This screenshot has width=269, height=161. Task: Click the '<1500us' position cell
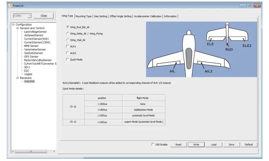tap(103, 116)
